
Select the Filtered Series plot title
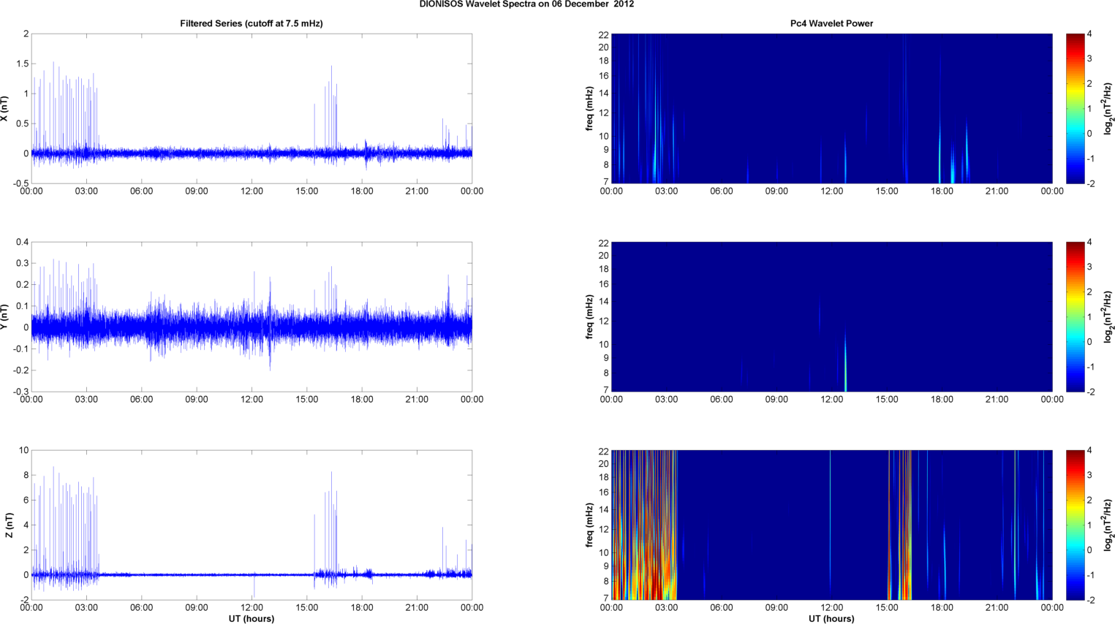251,23
